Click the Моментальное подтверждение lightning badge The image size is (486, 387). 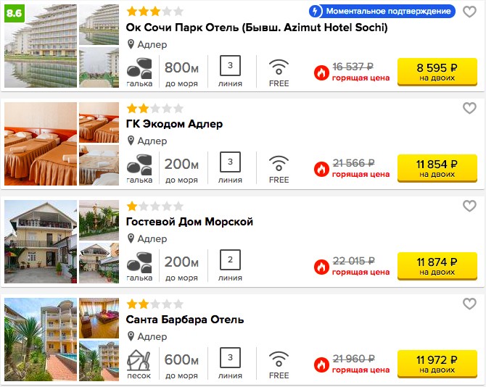[x=382, y=12]
